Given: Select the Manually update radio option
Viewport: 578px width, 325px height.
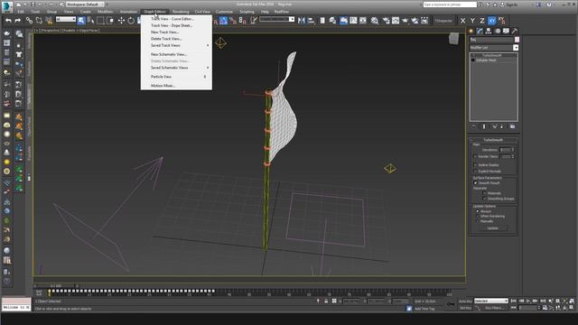Looking at the screenshot, I should pyautogui.click(x=478, y=221).
